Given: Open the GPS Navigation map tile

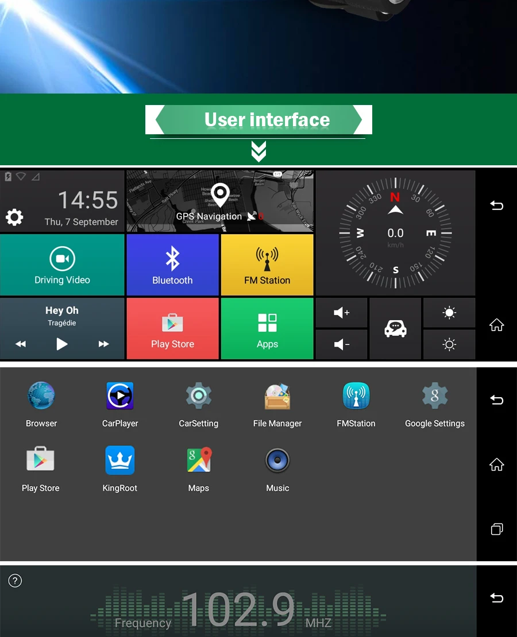Looking at the screenshot, I should pos(220,201).
